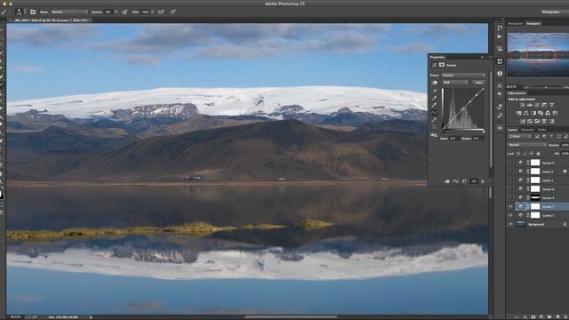Select edit points to modify curve mode

[x=435, y=113]
